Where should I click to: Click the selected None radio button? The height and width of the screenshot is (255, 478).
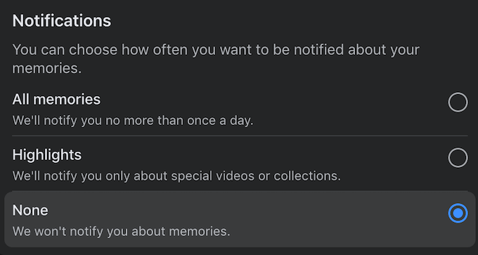458,213
